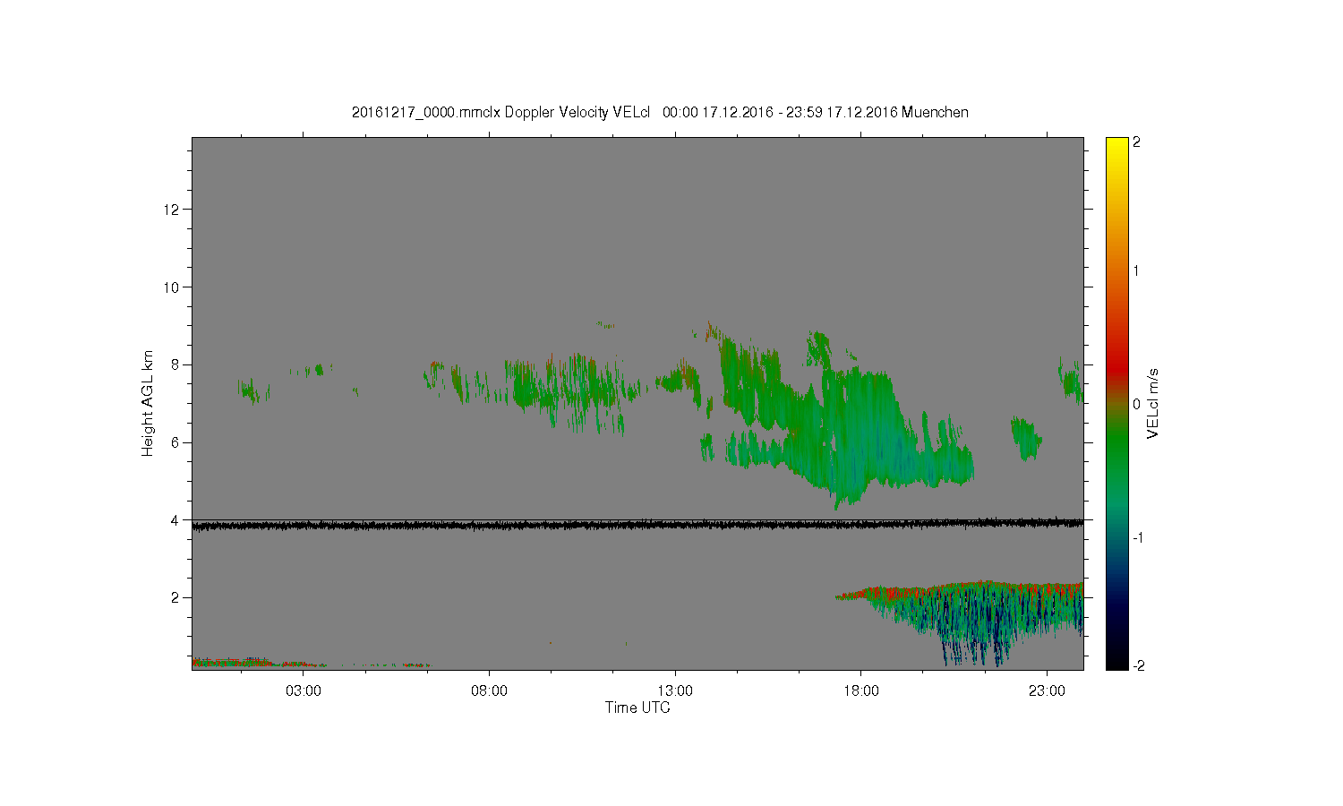Click the 08:00 time tick label
This screenshot has width=1343, height=806.
pos(489,691)
